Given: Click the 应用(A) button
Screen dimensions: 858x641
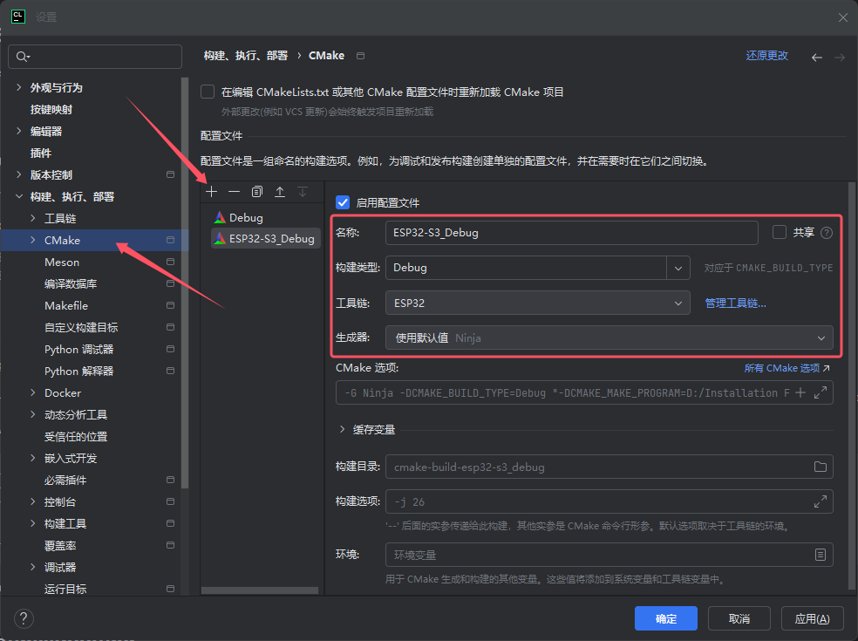Looking at the screenshot, I should click(812, 618).
